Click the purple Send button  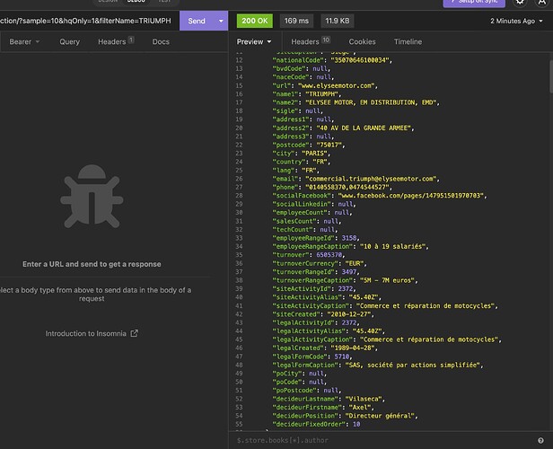[197, 21]
